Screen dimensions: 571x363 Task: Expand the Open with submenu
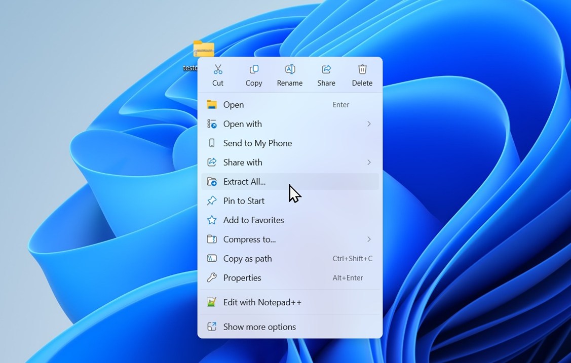pos(369,124)
